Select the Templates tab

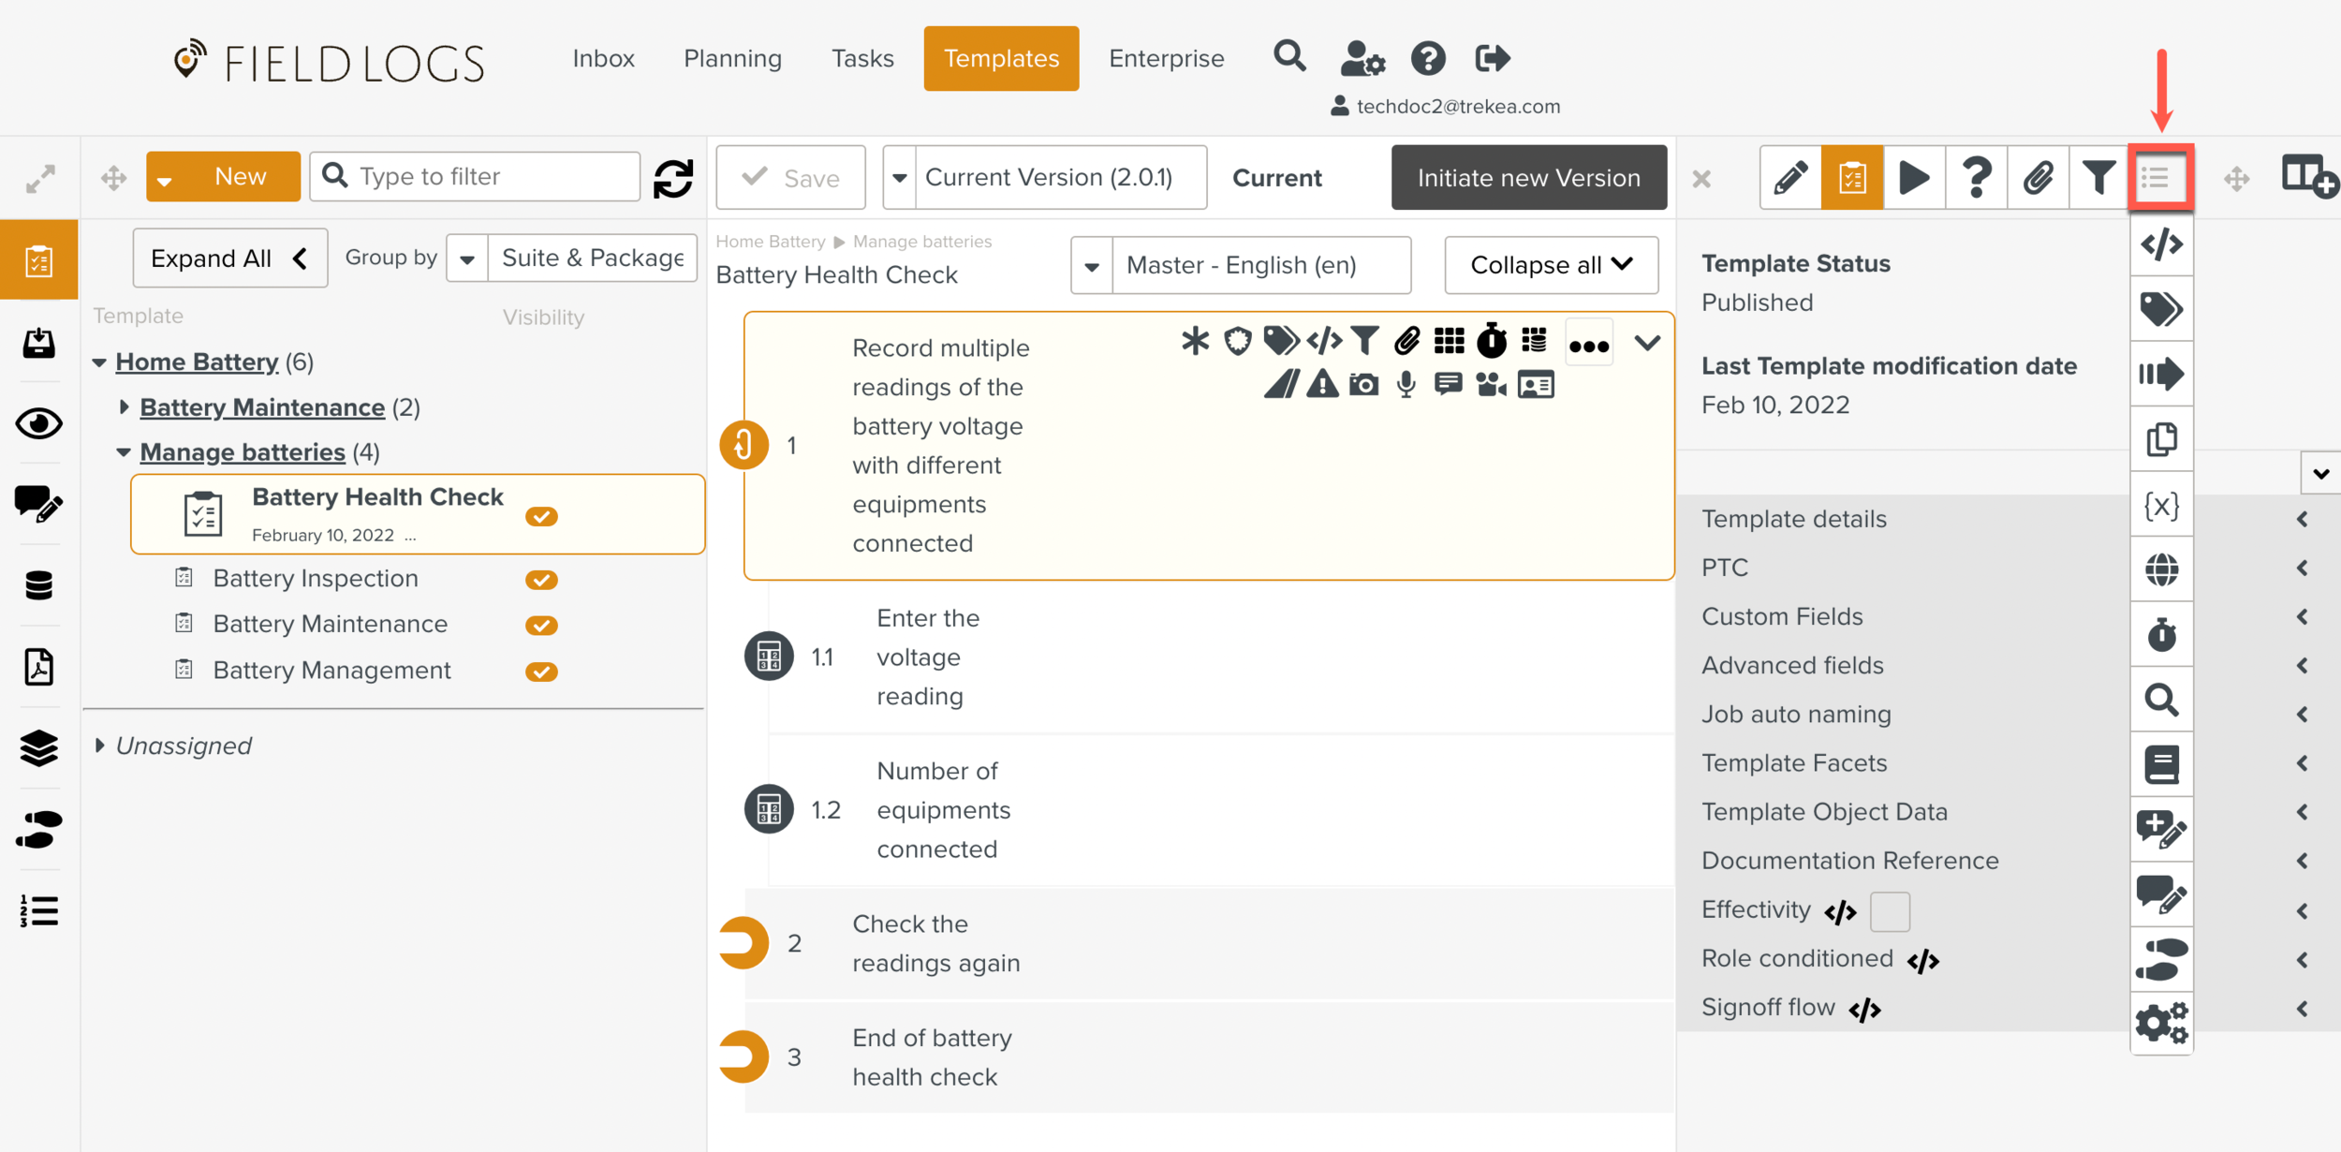click(1001, 58)
